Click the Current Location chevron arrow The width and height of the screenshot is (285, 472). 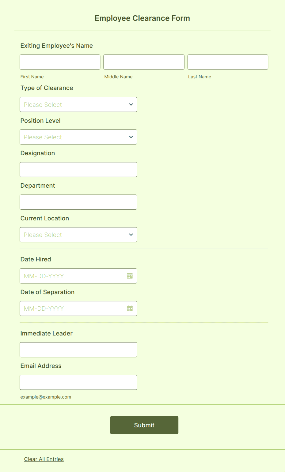(x=131, y=234)
